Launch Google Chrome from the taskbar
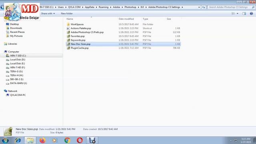Viewport: 256px width, 144px height. click(67, 140)
